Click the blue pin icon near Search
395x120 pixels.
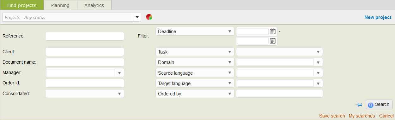(359, 105)
